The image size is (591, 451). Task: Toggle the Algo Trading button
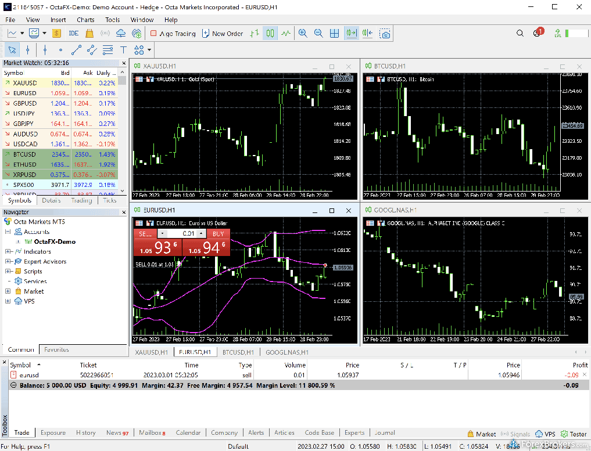tap(173, 34)
